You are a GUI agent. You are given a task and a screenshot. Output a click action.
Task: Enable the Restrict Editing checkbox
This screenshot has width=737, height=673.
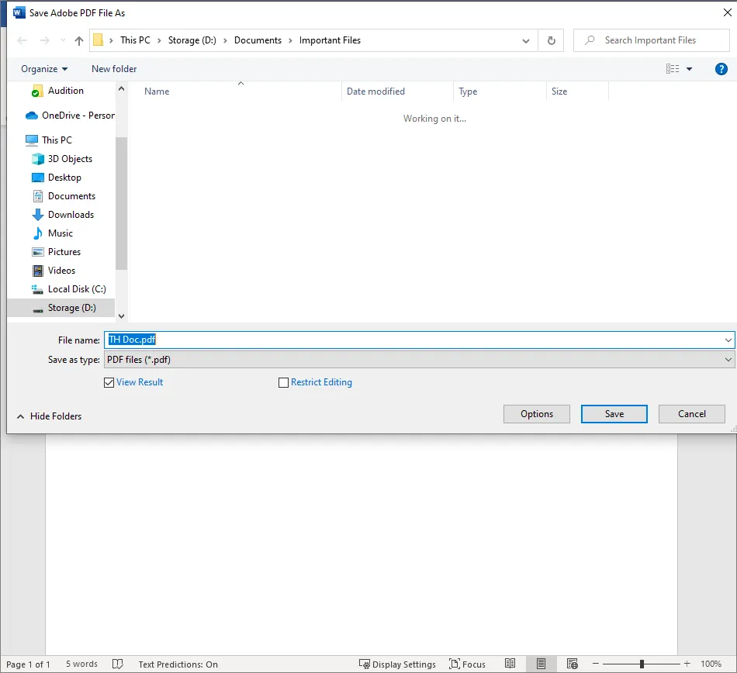(283, 383)
